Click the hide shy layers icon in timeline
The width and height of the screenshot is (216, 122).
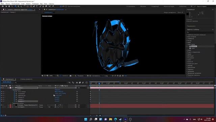[x=77, y=83]
